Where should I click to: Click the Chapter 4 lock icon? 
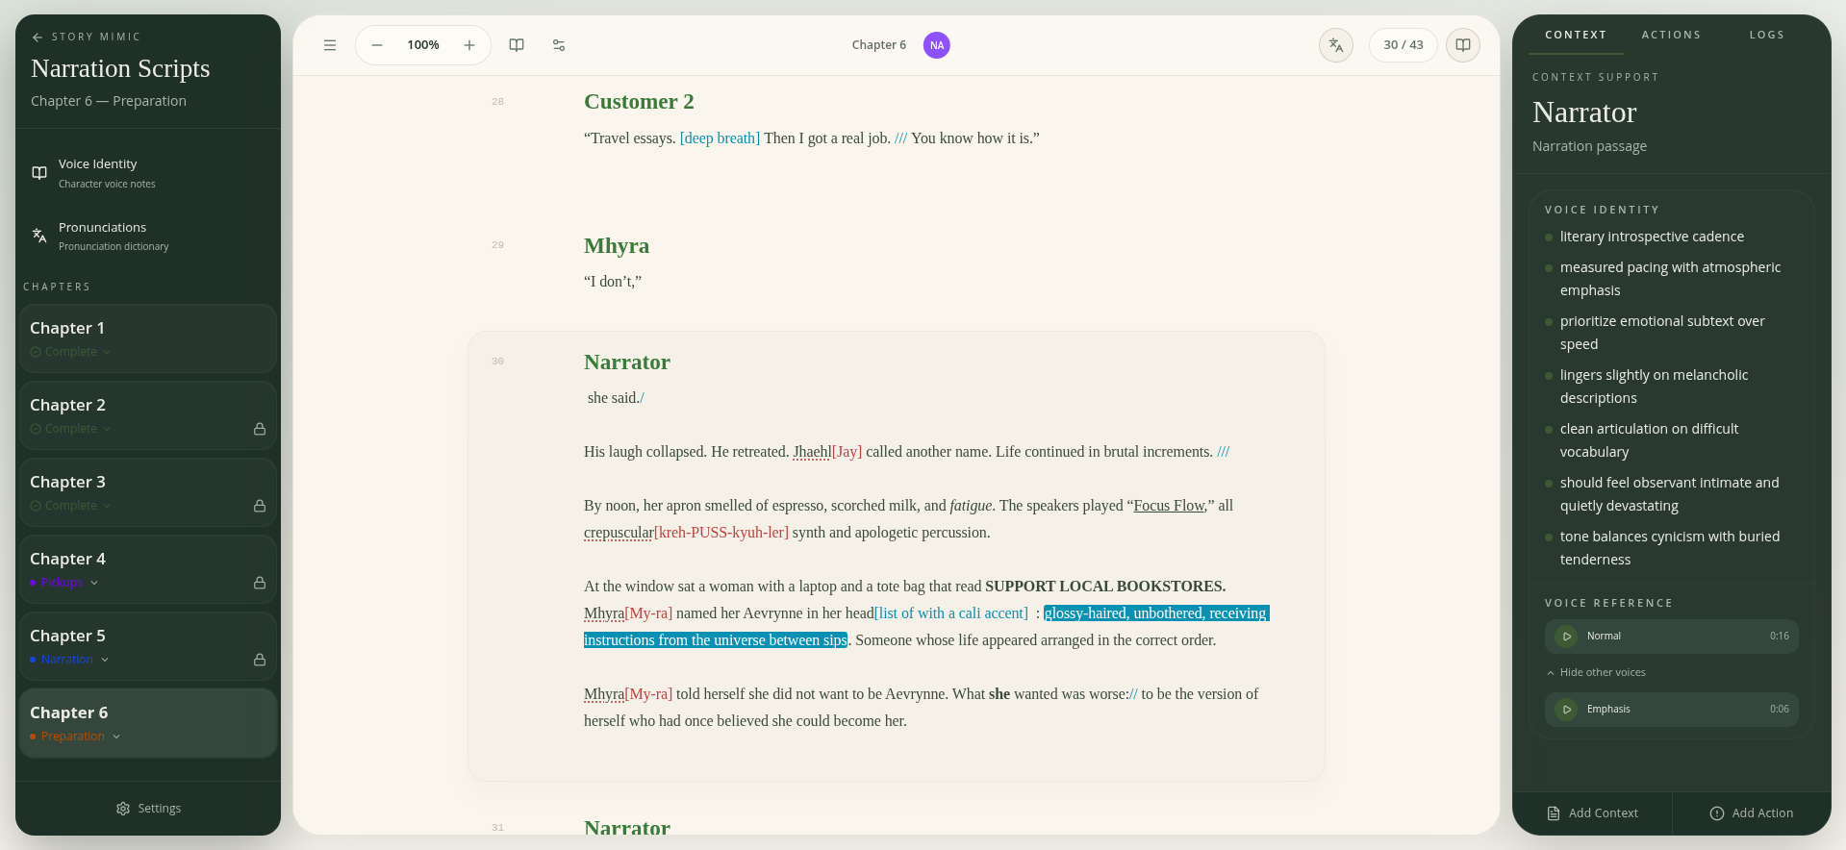coord(260,583)
